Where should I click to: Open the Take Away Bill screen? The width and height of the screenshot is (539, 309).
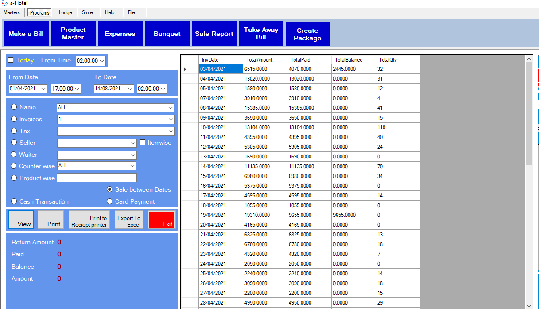tap(261, 34)
